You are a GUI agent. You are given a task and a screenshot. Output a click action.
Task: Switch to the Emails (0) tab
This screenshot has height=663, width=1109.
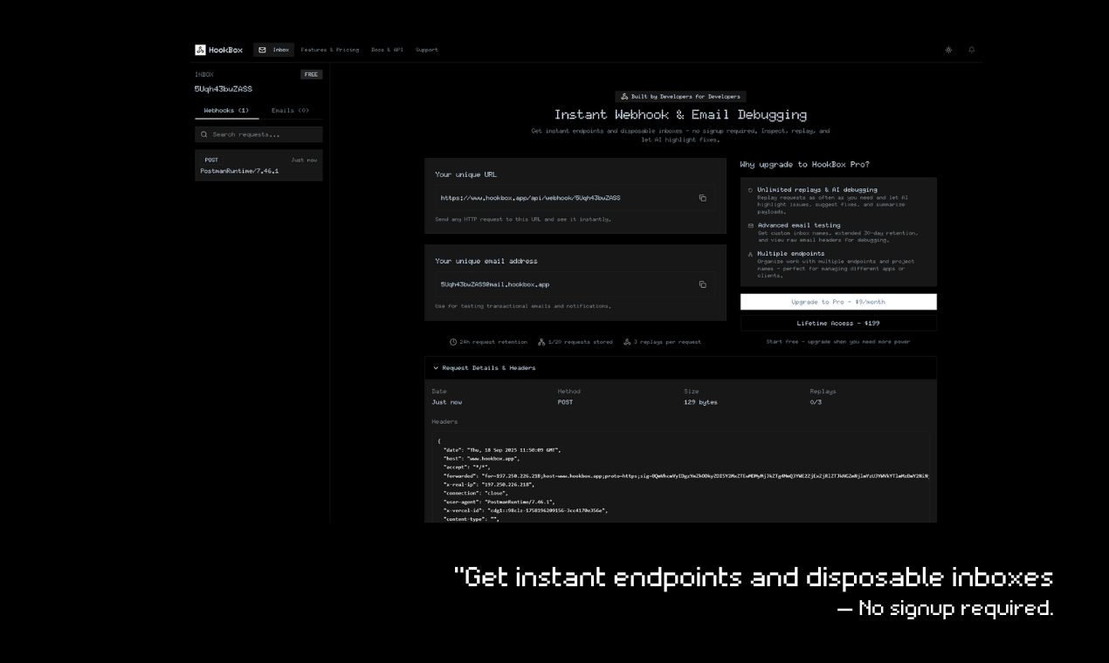coord(290,111)
